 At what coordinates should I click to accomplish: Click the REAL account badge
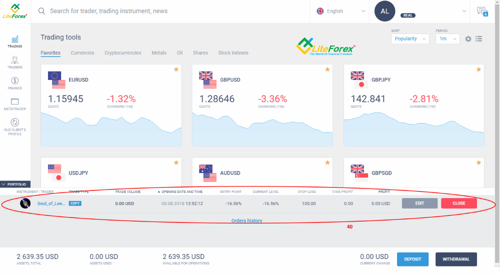[408, 15]
